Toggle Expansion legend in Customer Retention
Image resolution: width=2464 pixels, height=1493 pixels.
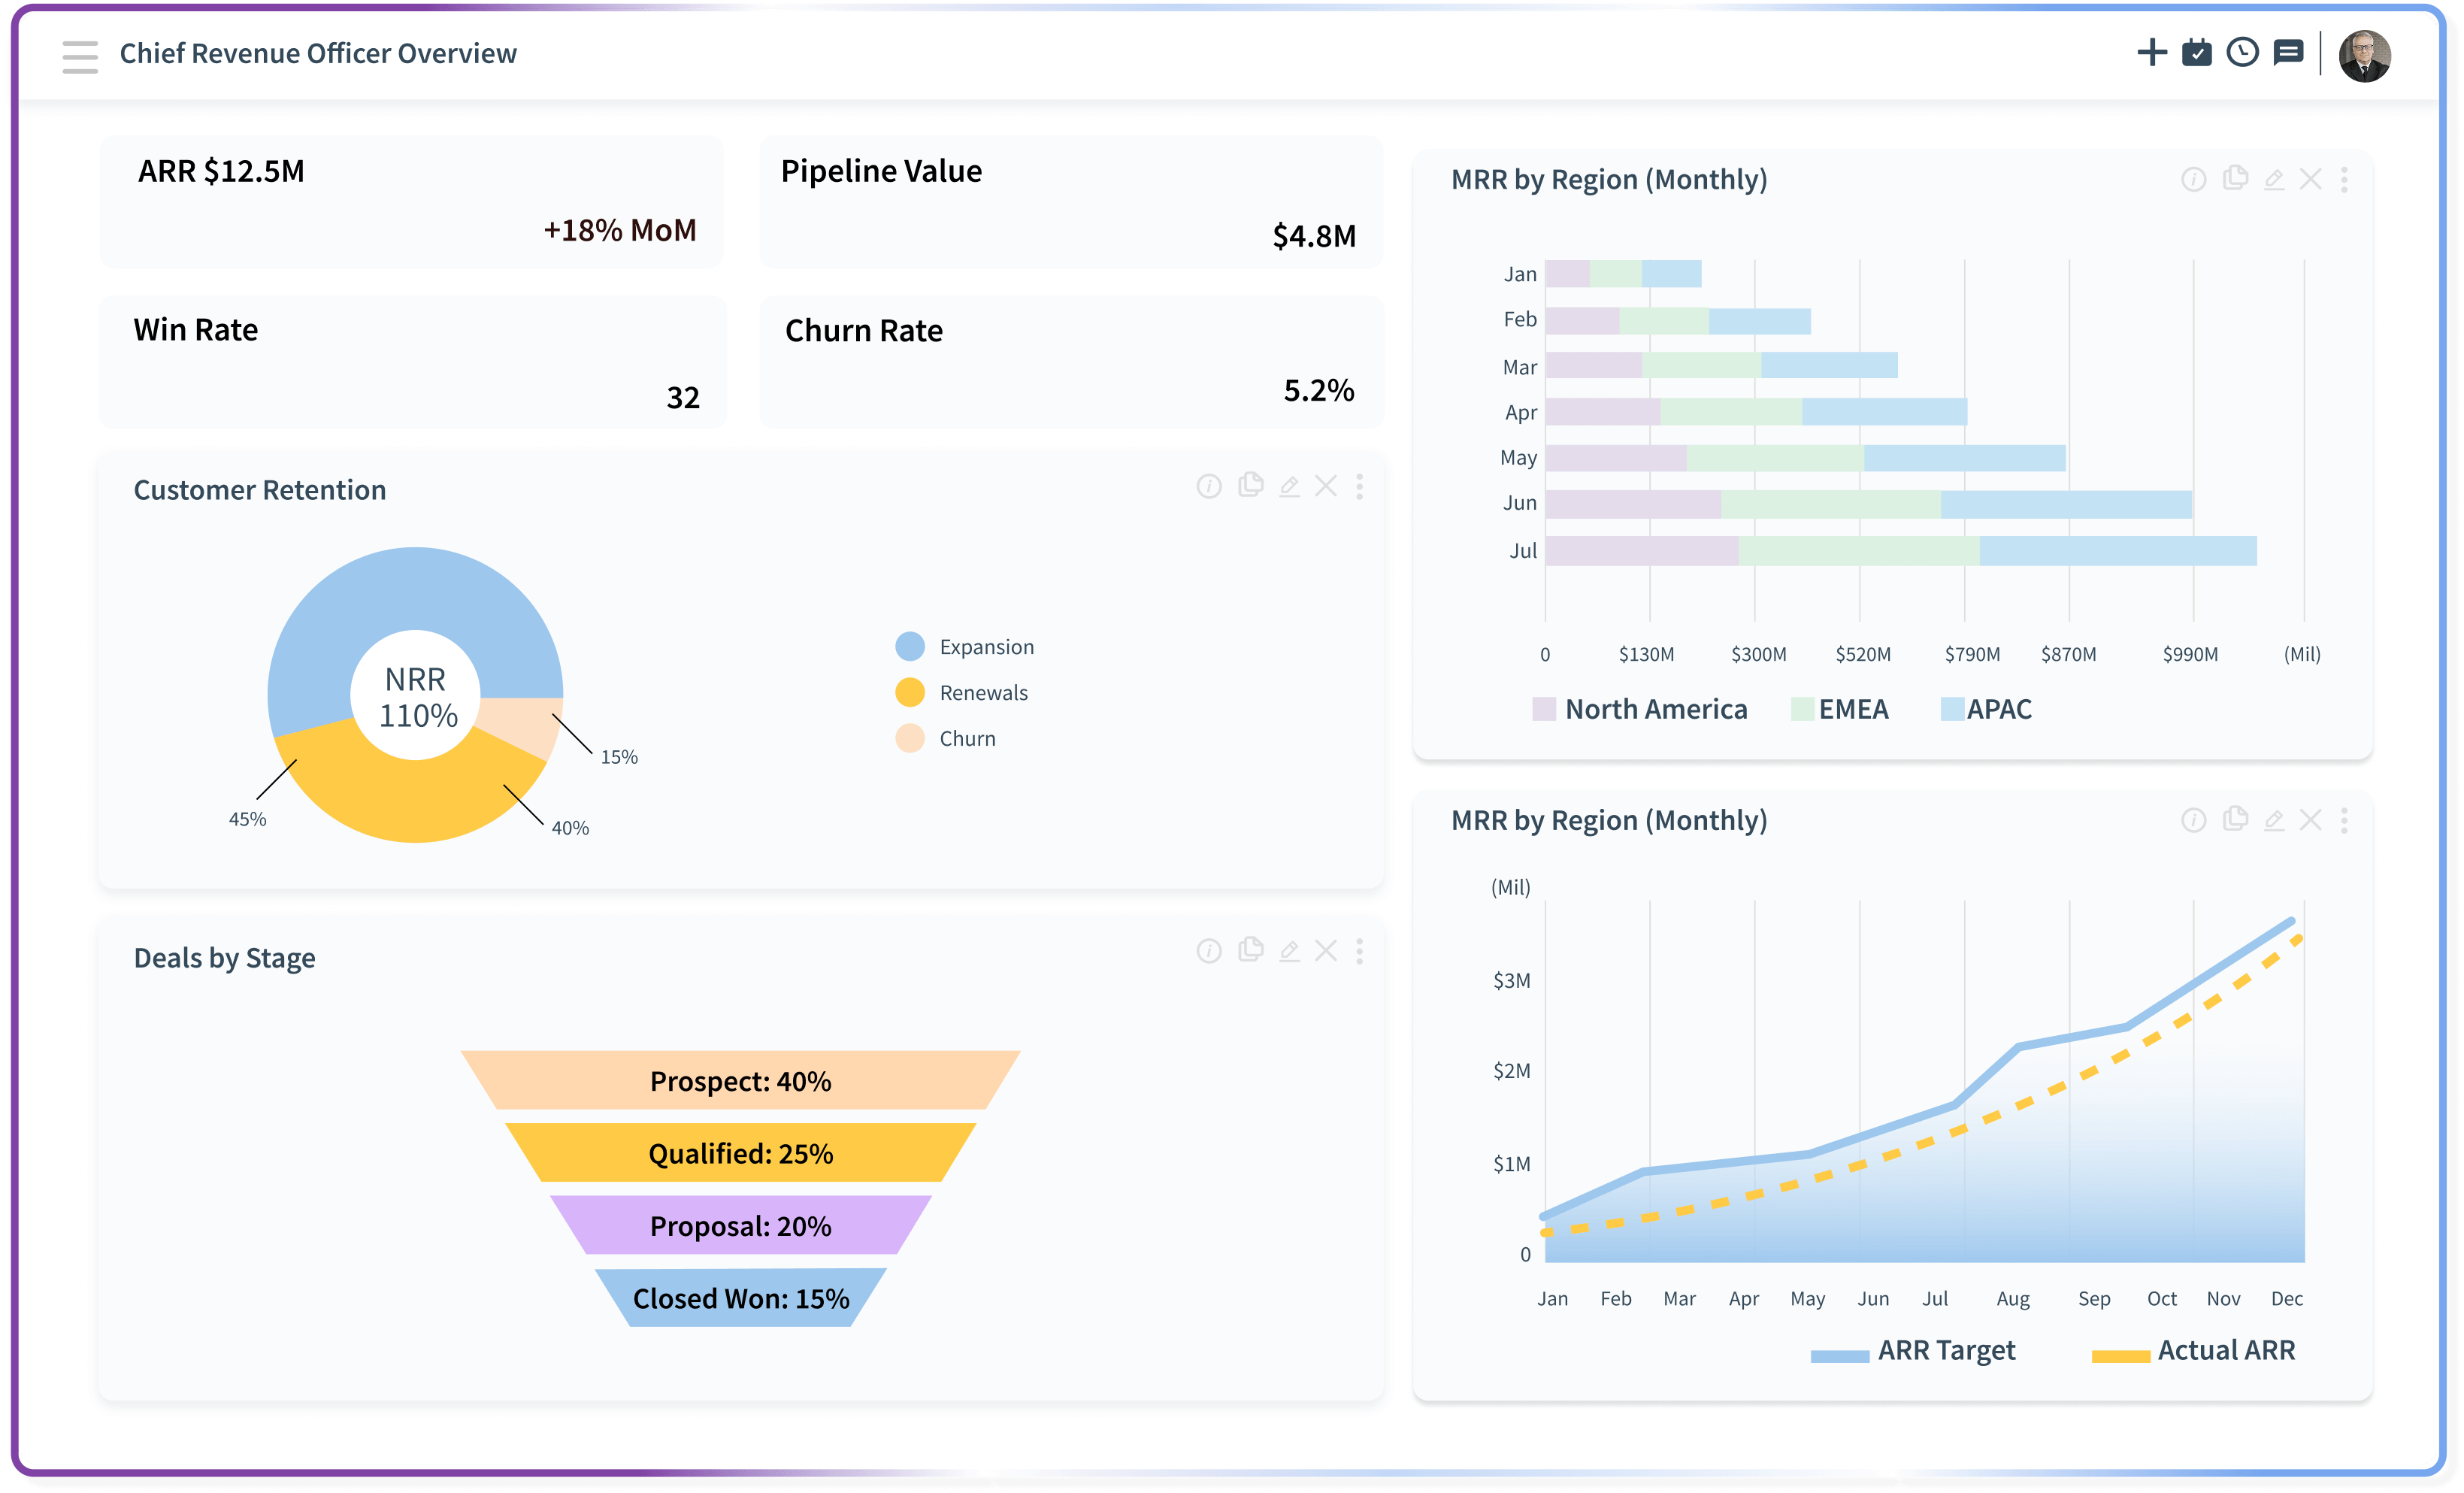(964, 646)
